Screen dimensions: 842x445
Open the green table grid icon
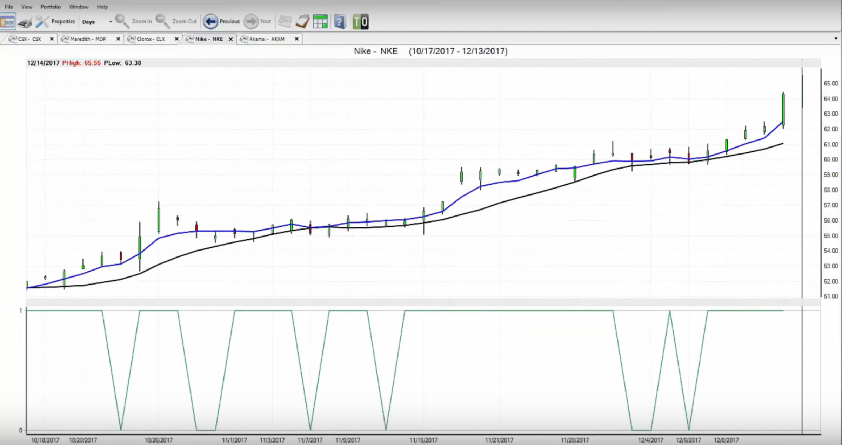click(x=320, y=22)
